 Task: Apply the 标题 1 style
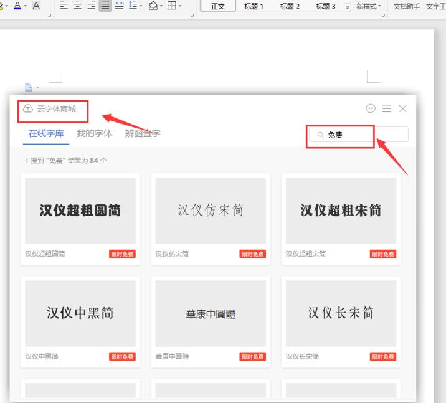[254, 6]
